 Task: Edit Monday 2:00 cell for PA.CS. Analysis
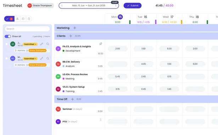point(118,49)
